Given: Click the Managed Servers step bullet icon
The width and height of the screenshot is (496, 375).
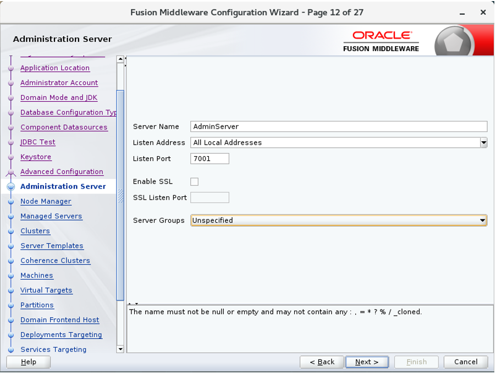Looking at the screenshot, I should click(x=11, y=217).
